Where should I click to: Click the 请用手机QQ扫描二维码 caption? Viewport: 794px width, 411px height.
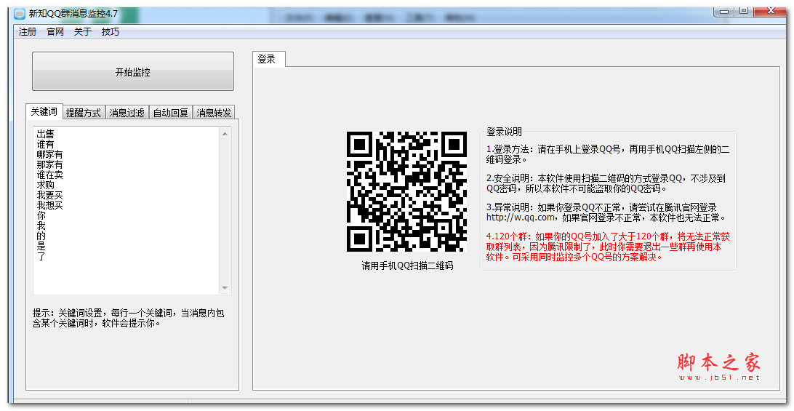(407, 266)
